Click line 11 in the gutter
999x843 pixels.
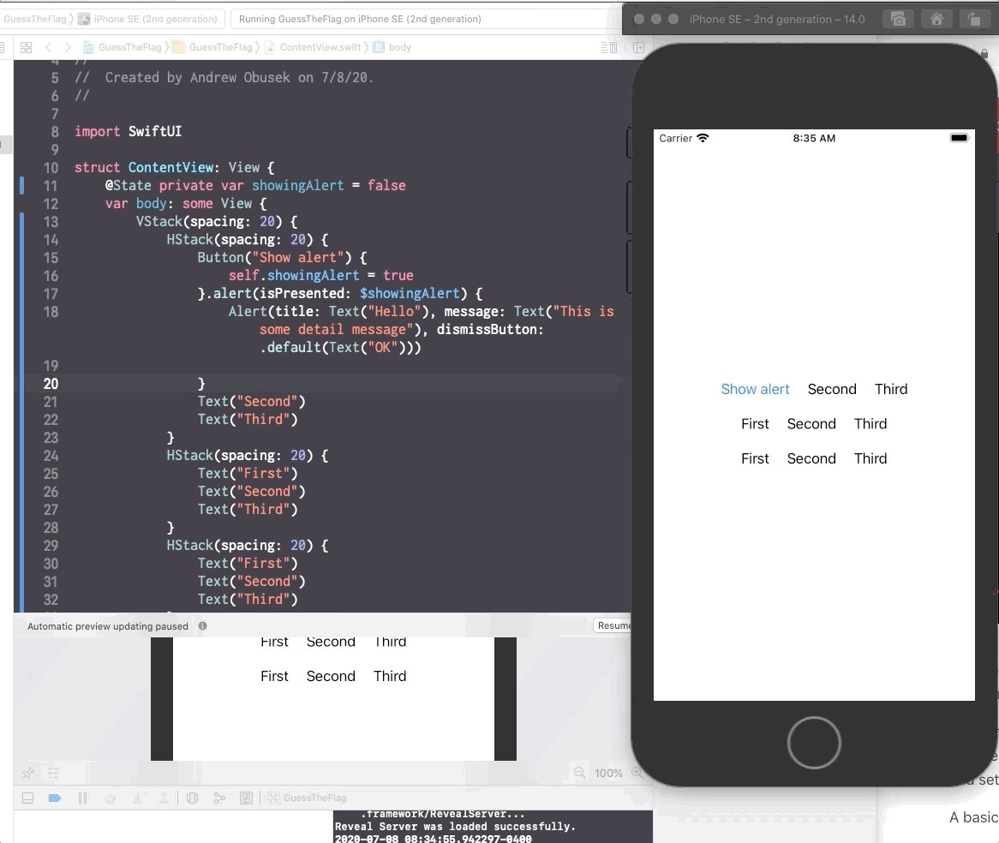51,185
